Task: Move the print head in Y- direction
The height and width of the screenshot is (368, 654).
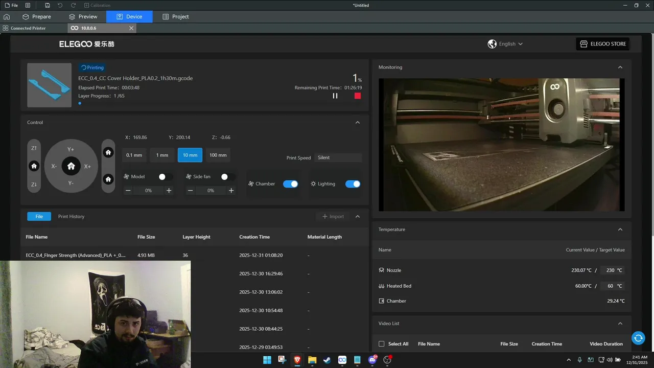Action: (71, 183)
